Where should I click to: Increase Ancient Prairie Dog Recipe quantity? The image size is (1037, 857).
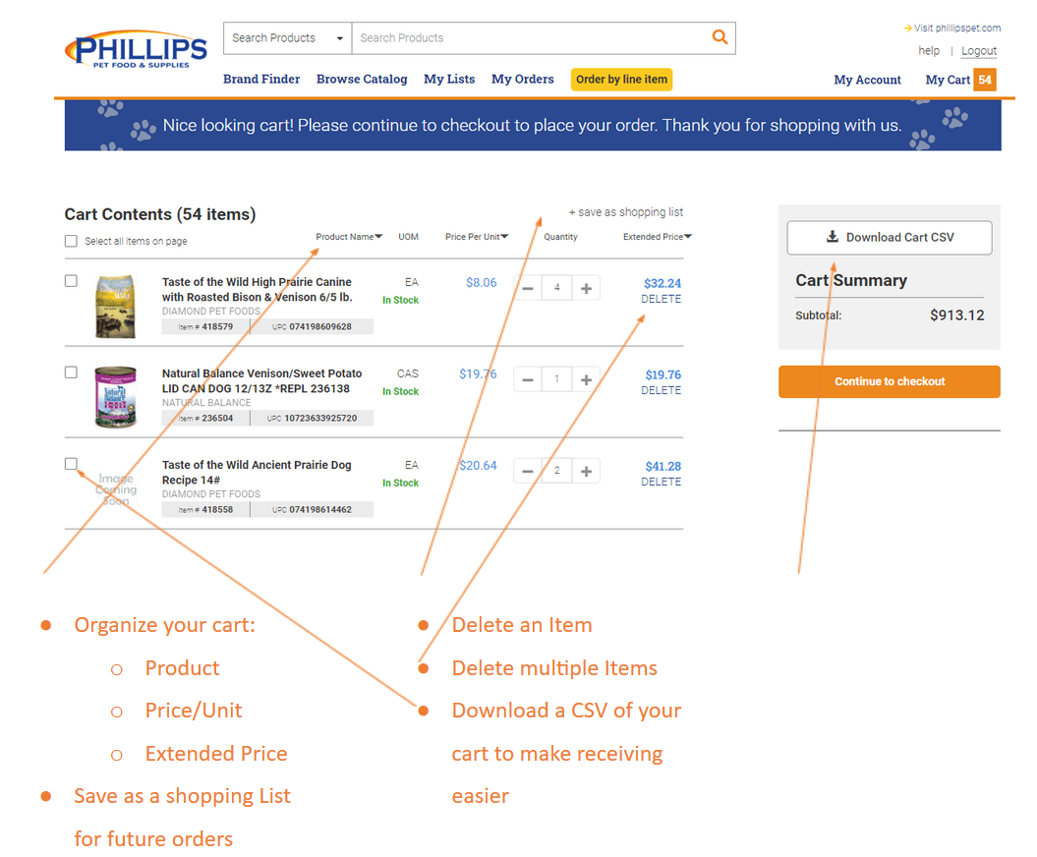pos(586,471)
